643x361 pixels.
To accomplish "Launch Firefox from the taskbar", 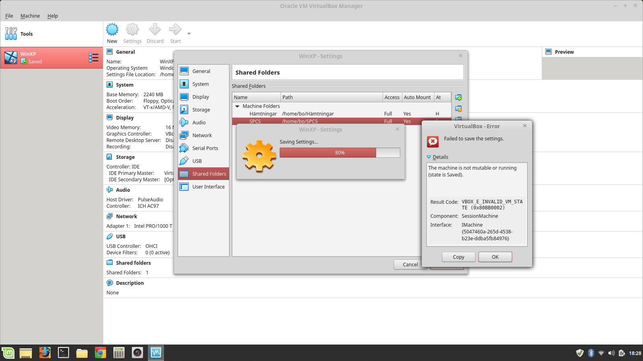I will point(45,353).
